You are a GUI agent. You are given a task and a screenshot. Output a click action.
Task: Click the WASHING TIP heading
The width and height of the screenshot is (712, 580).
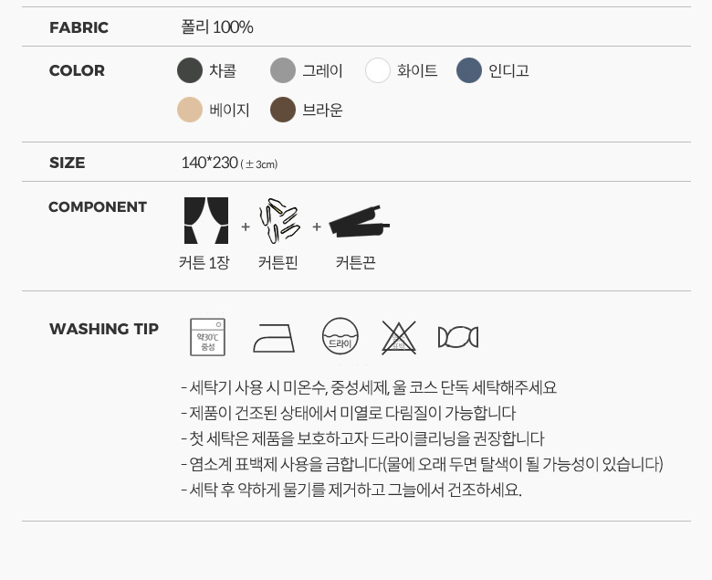coord(104,329)
